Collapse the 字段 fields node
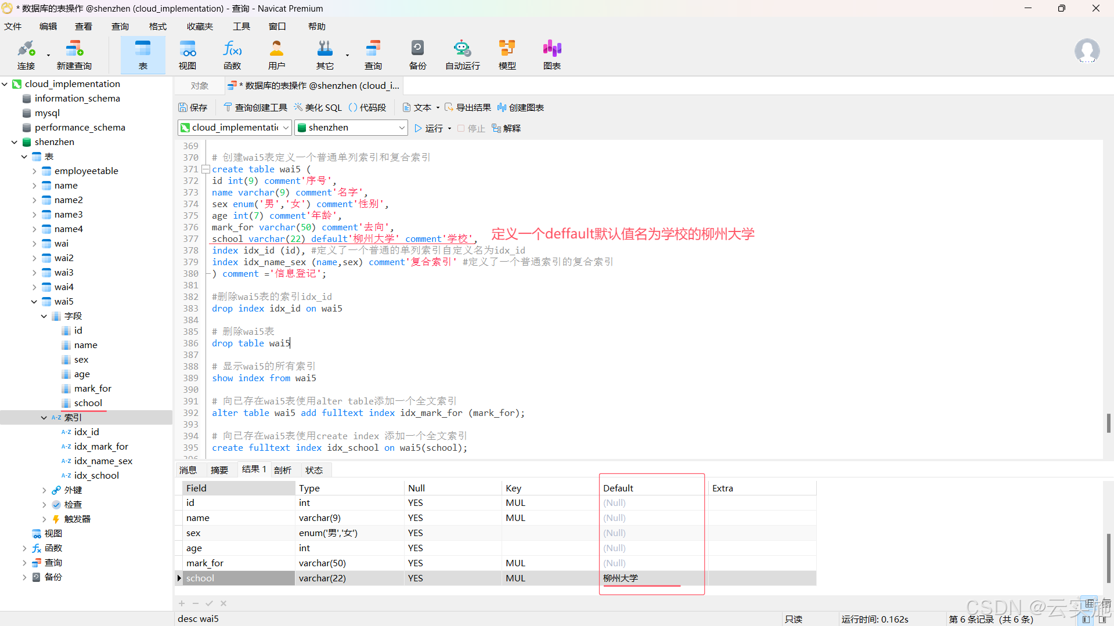The width and height of the screenshot is (1114, 626). [x=44, y=316]
